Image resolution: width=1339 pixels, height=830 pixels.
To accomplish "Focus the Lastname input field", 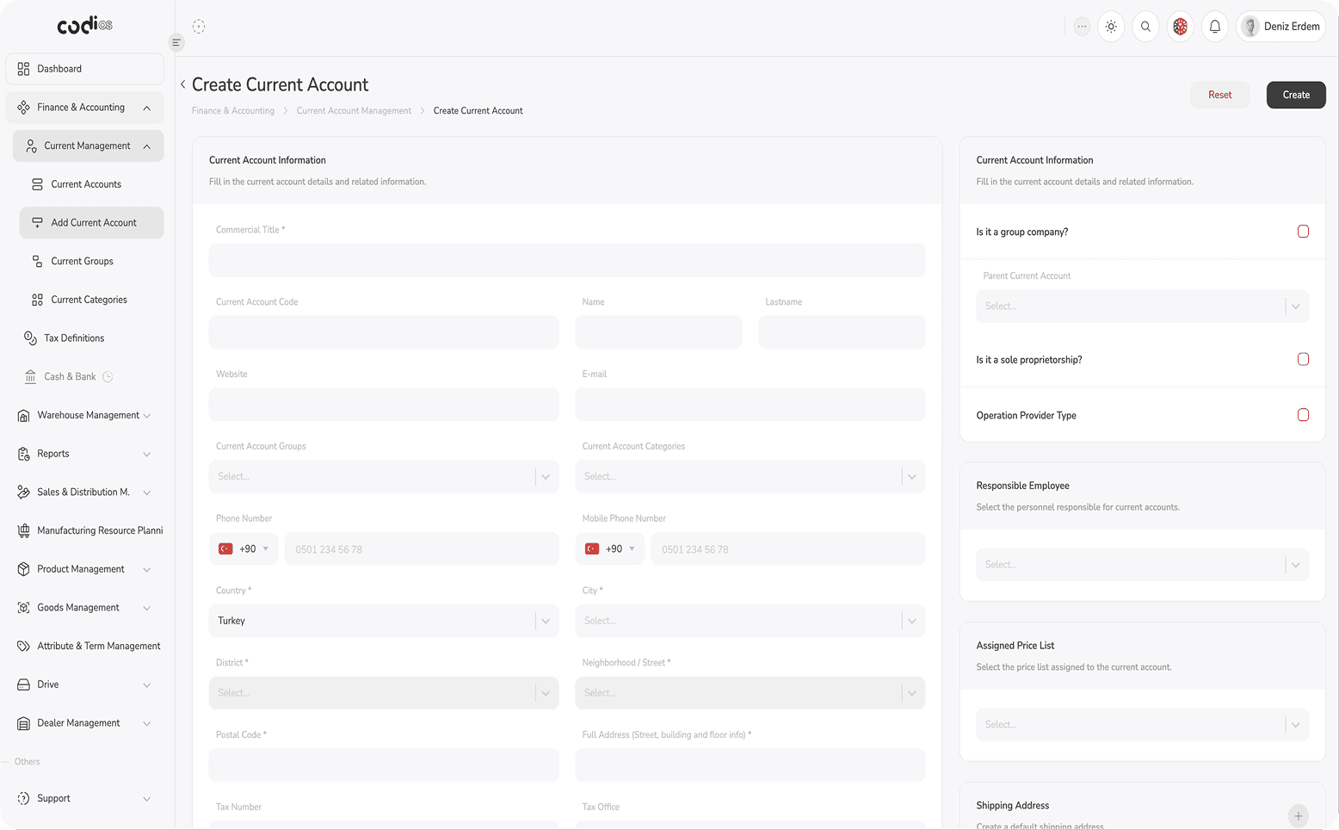I will tap(842, 332).
